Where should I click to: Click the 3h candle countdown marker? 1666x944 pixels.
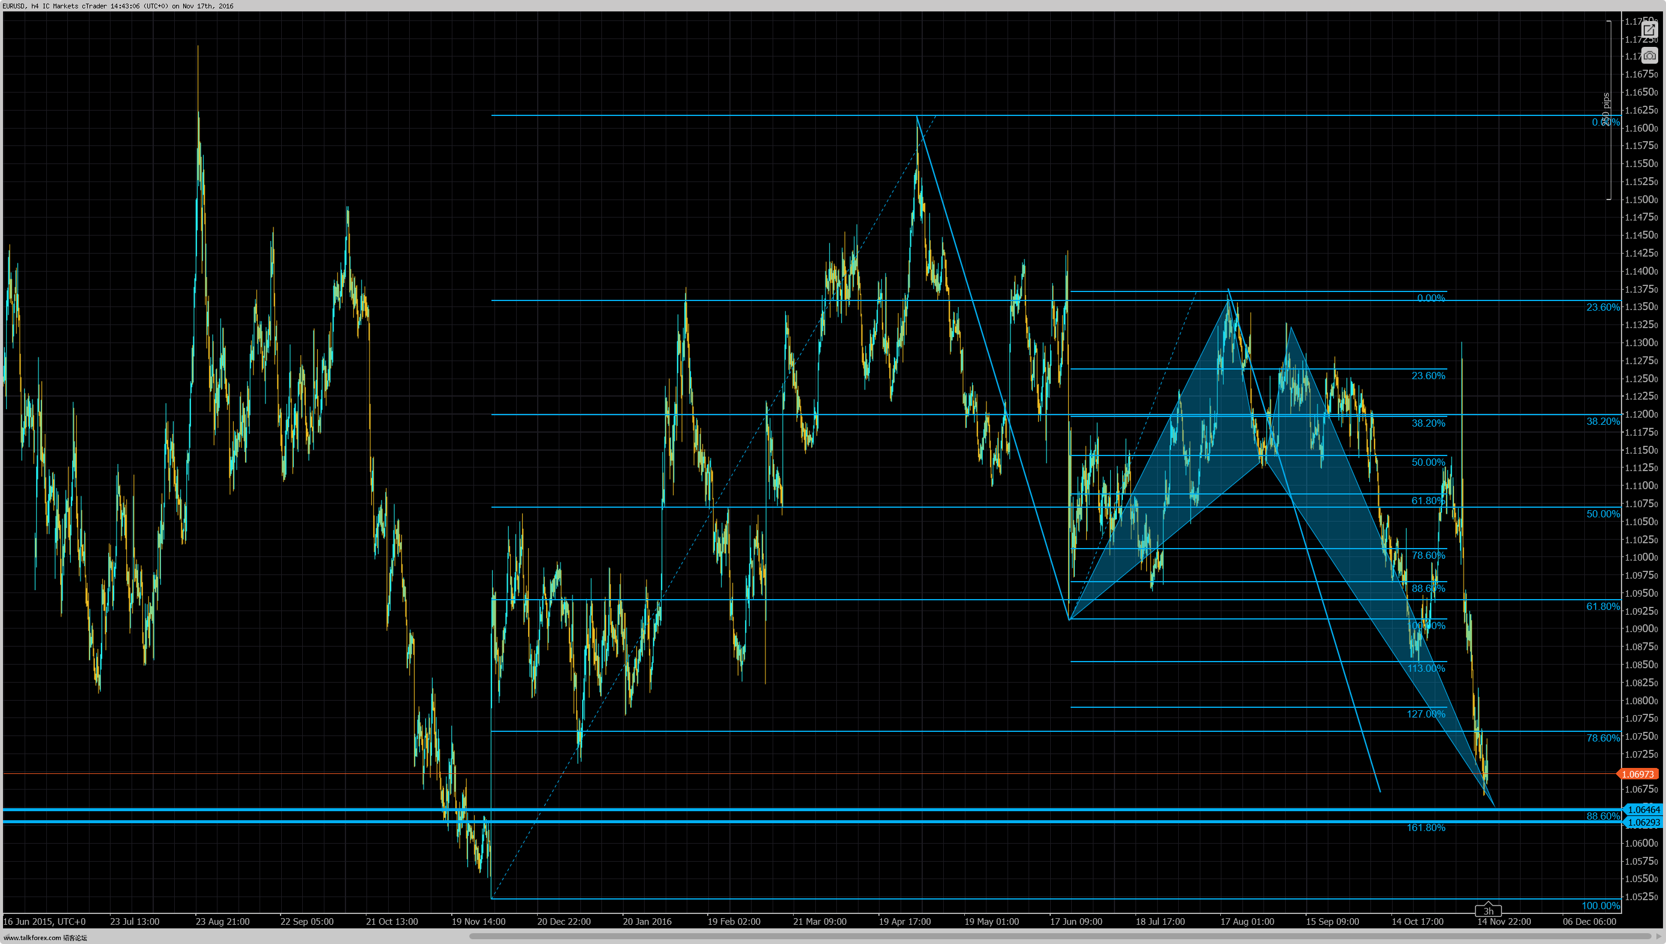[x=1488, y=910]
